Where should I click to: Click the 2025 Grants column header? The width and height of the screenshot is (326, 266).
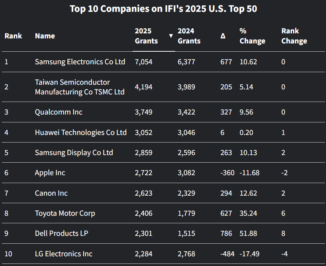[x=146, y=36]
